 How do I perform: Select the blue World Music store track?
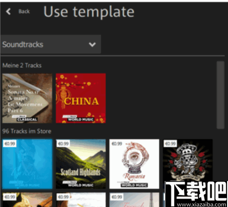coord(27,164)
